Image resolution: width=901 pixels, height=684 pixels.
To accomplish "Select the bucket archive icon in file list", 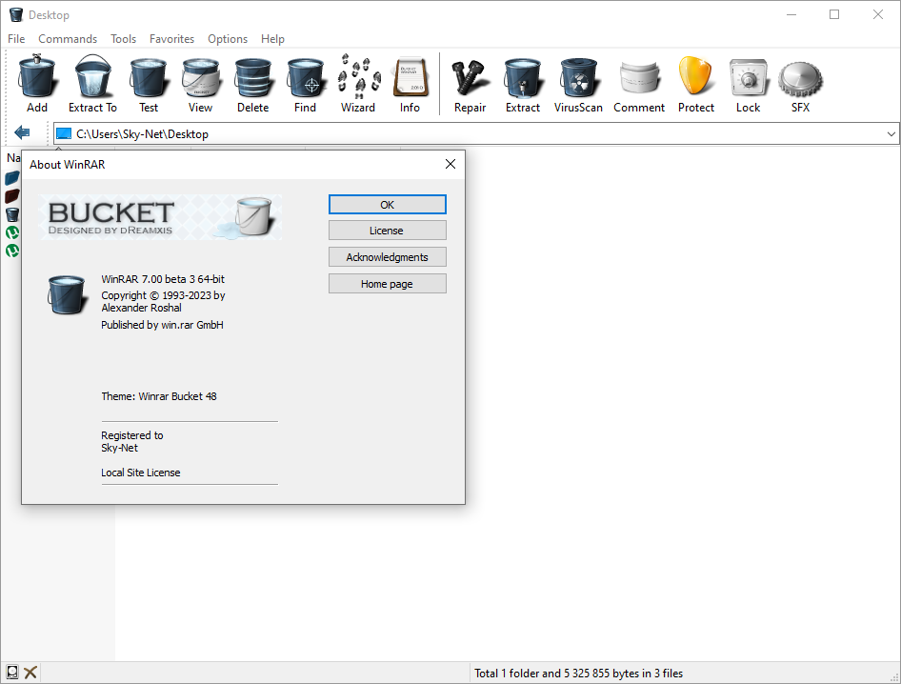I will (12, 214).
